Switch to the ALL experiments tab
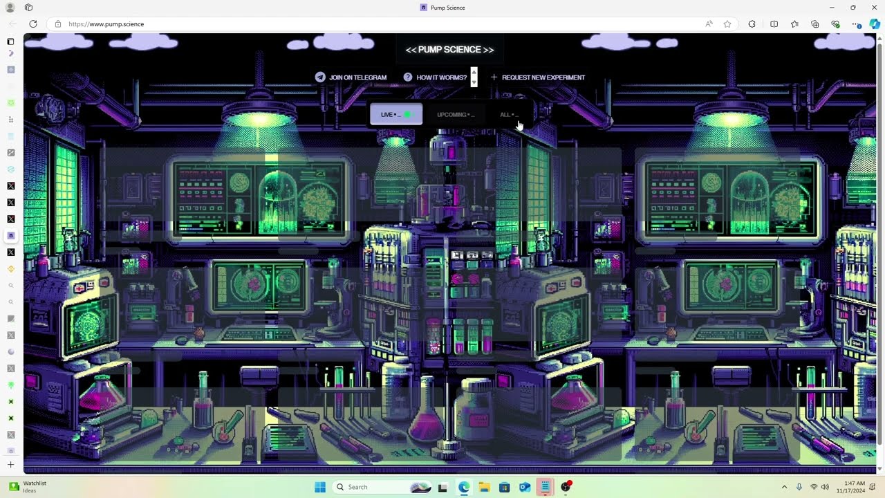Screen dimensions: 885x498 [509, 115]
